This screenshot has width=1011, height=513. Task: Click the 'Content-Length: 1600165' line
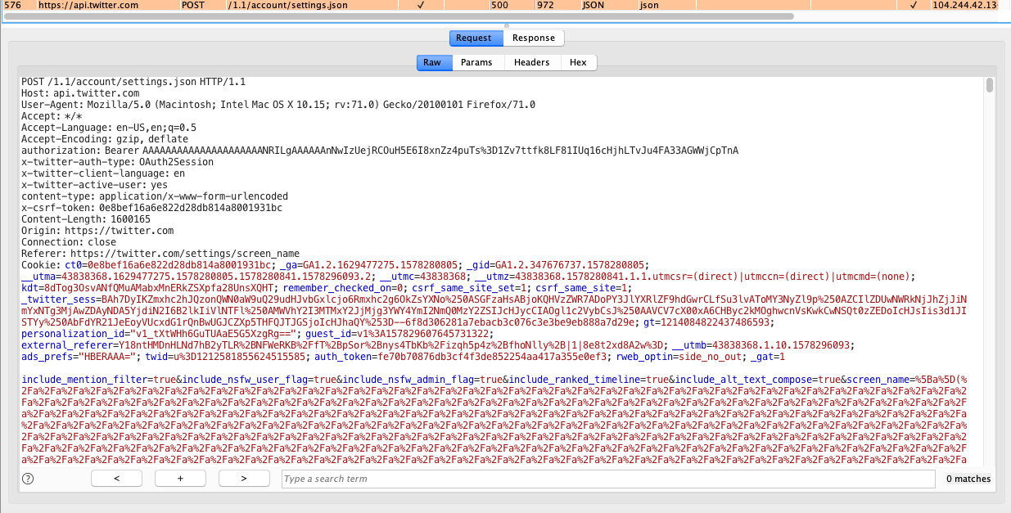[86, 219]
